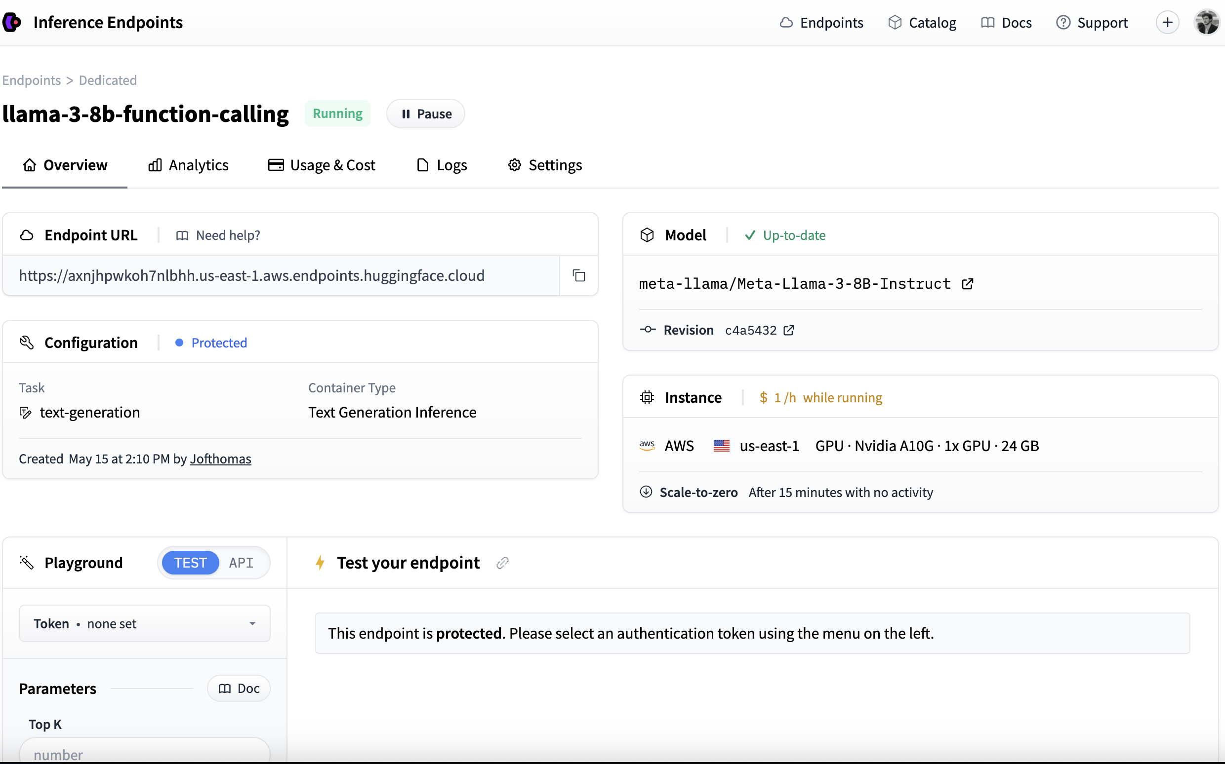
Task: Open revision c4a5432 external link icon
Action: 788,330
